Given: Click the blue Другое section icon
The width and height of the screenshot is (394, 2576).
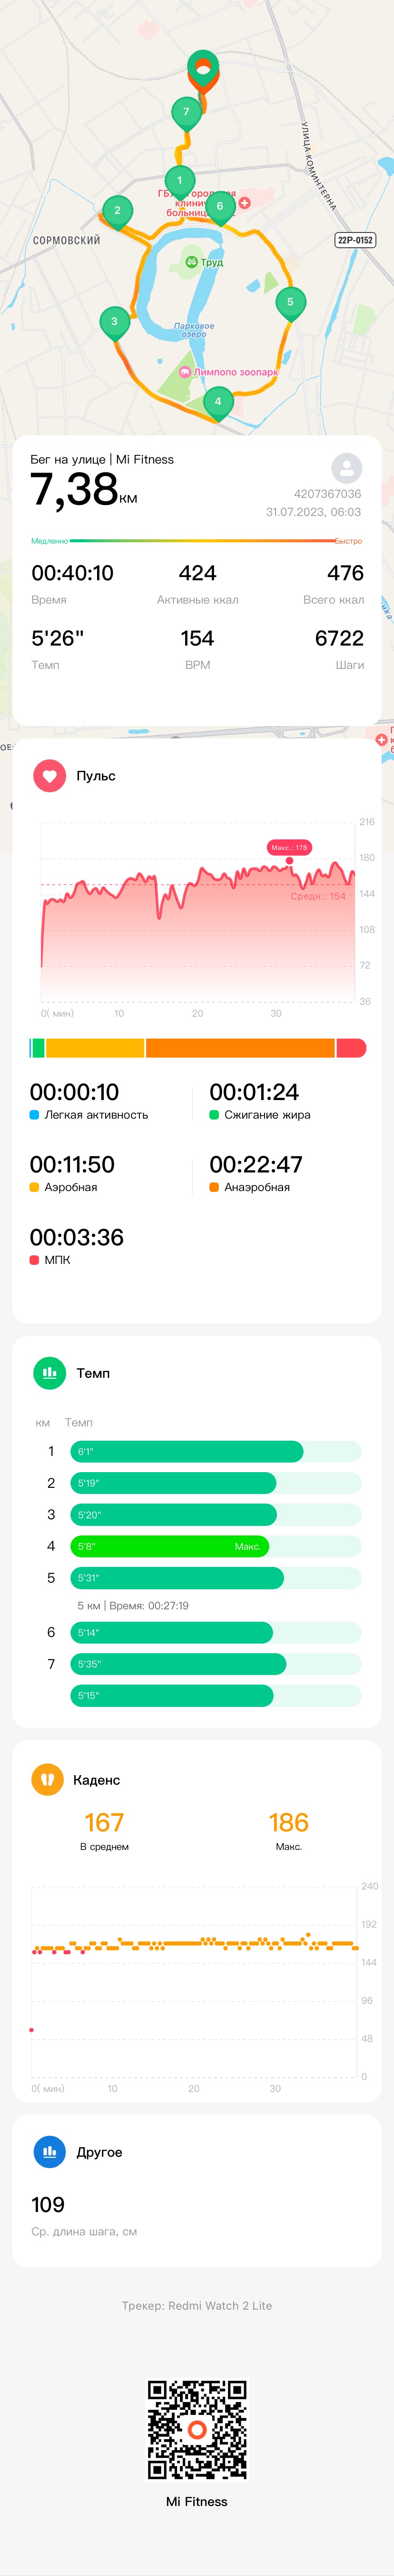Looking at the screenshot, I should point(49,2151).
